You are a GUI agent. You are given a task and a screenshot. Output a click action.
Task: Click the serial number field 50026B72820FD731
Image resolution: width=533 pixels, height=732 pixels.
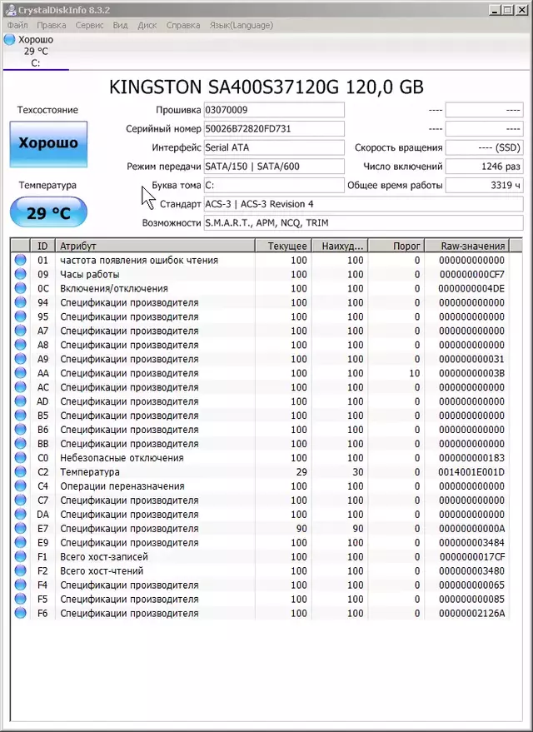pos(274,129)
